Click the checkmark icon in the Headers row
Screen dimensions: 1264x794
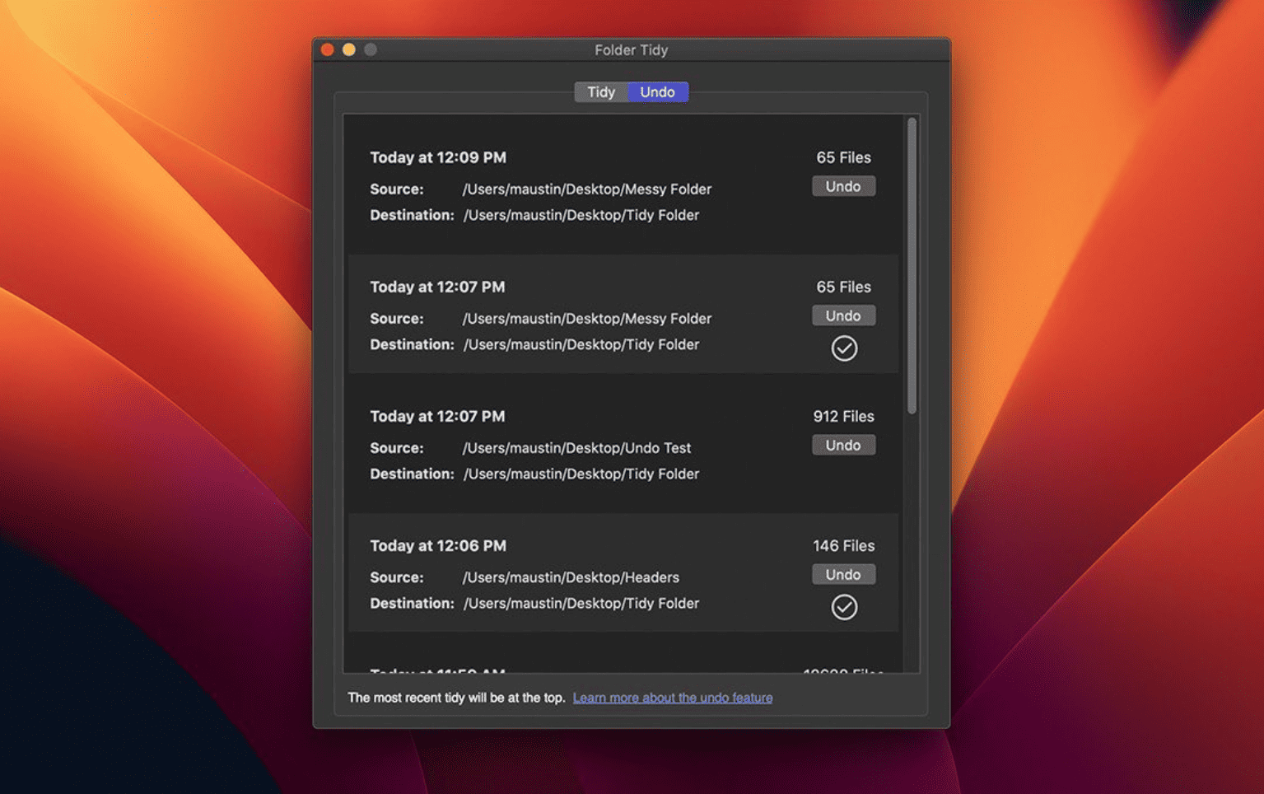(844, 607)
